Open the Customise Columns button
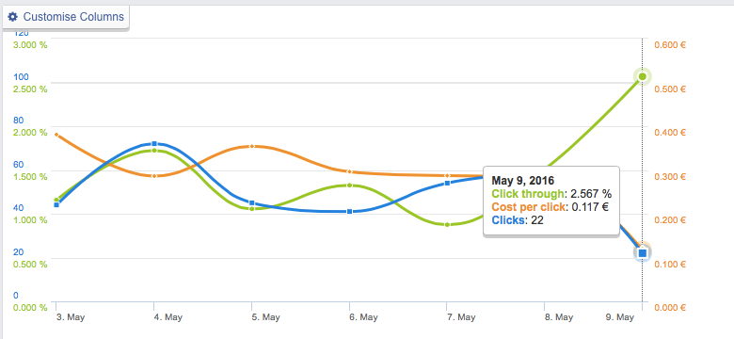Image resolution: width=734 pixels, height=339 pixels. pyautogui.click(x=66, y=17)
